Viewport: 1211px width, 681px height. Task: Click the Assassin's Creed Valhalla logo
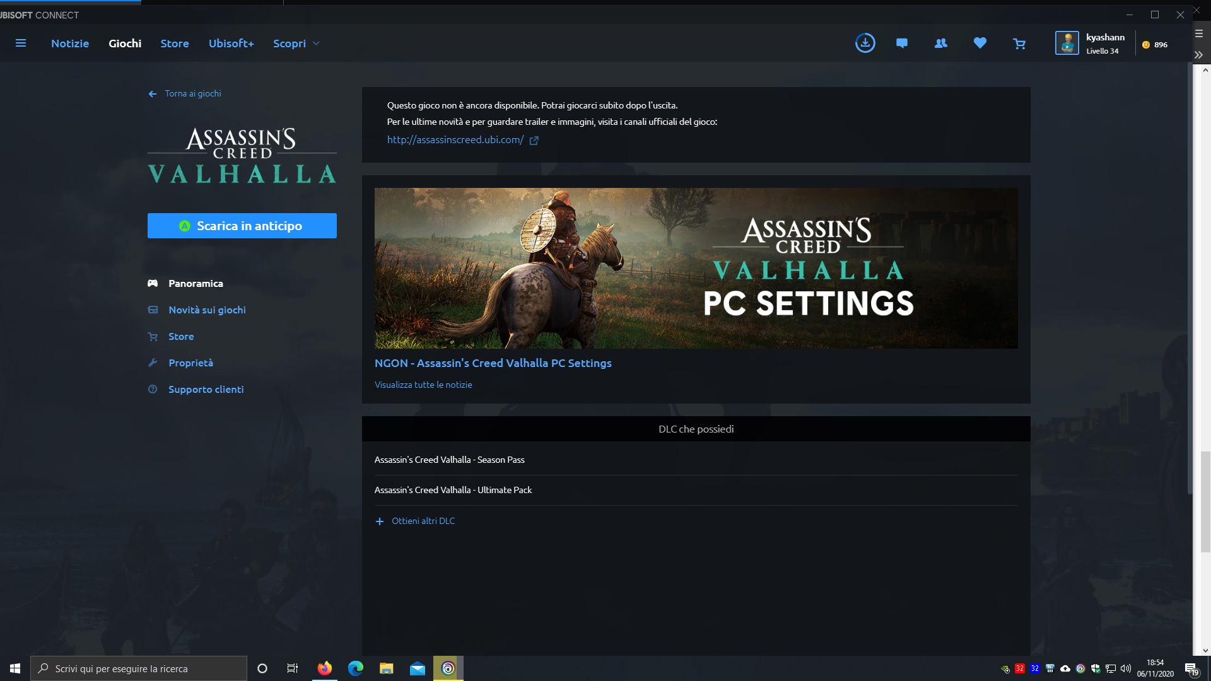coord(242,155)
